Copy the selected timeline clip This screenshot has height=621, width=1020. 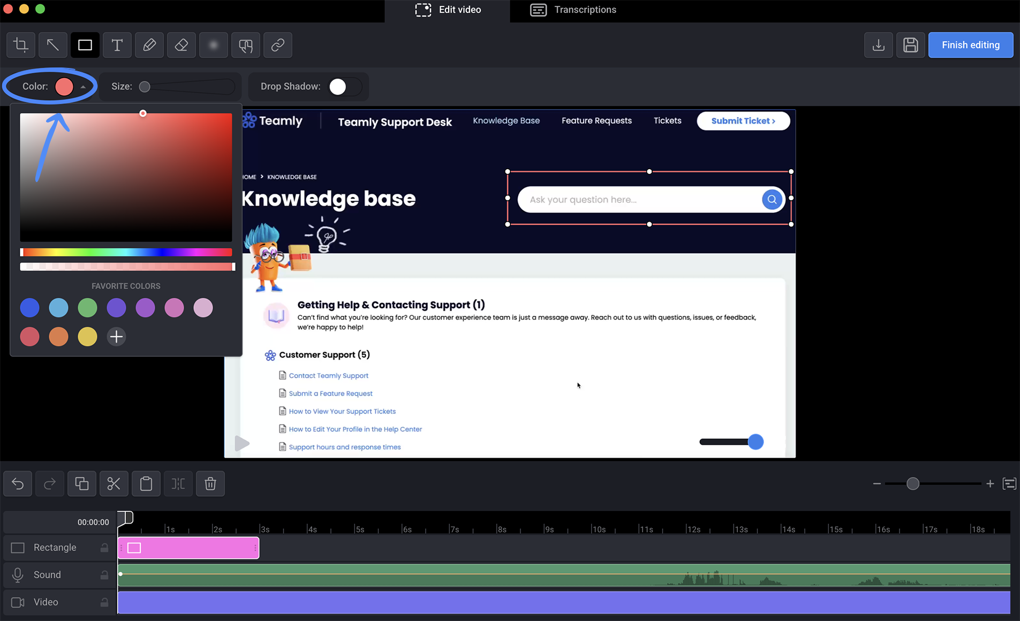coord(82,484)
